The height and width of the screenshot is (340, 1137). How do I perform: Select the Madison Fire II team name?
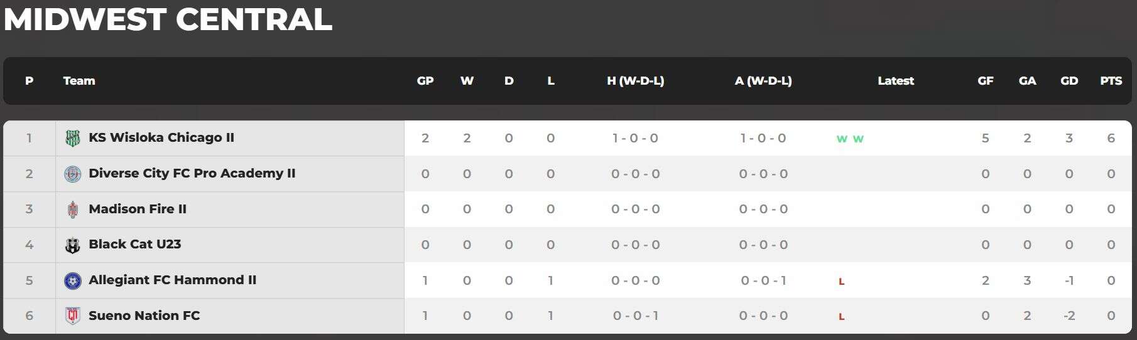(138, 209)
